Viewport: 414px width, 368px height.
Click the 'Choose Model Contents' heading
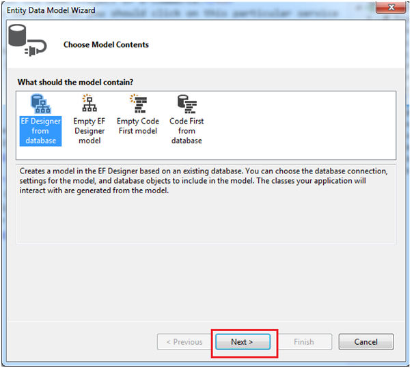pyautogui.click(x=107, y=45)
